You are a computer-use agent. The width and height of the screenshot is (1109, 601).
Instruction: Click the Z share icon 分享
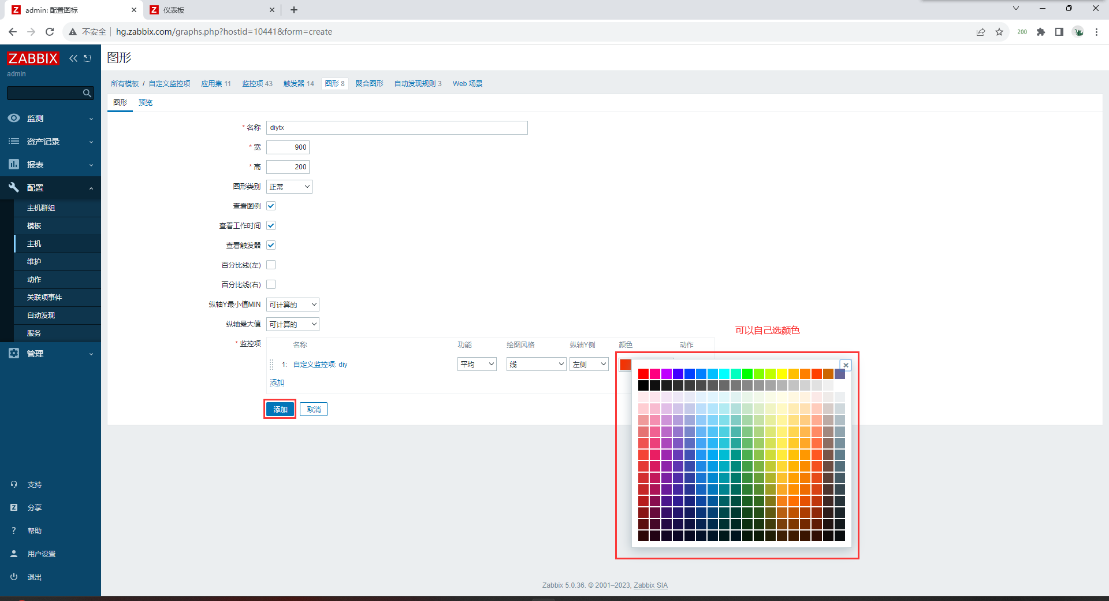click(14, 507)
